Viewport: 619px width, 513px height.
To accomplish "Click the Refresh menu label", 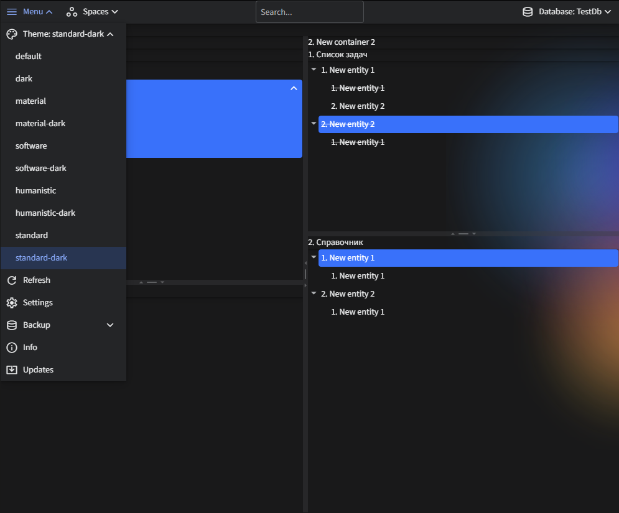I will pos(37,280).
